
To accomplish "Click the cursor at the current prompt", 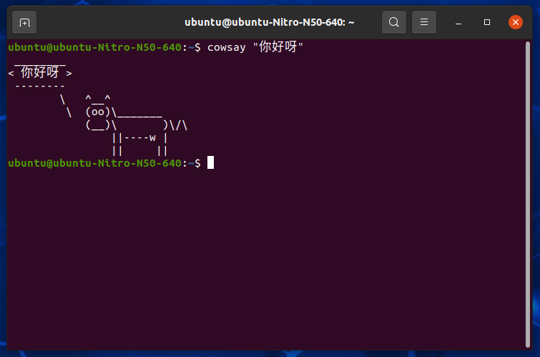I will [210, 162].
